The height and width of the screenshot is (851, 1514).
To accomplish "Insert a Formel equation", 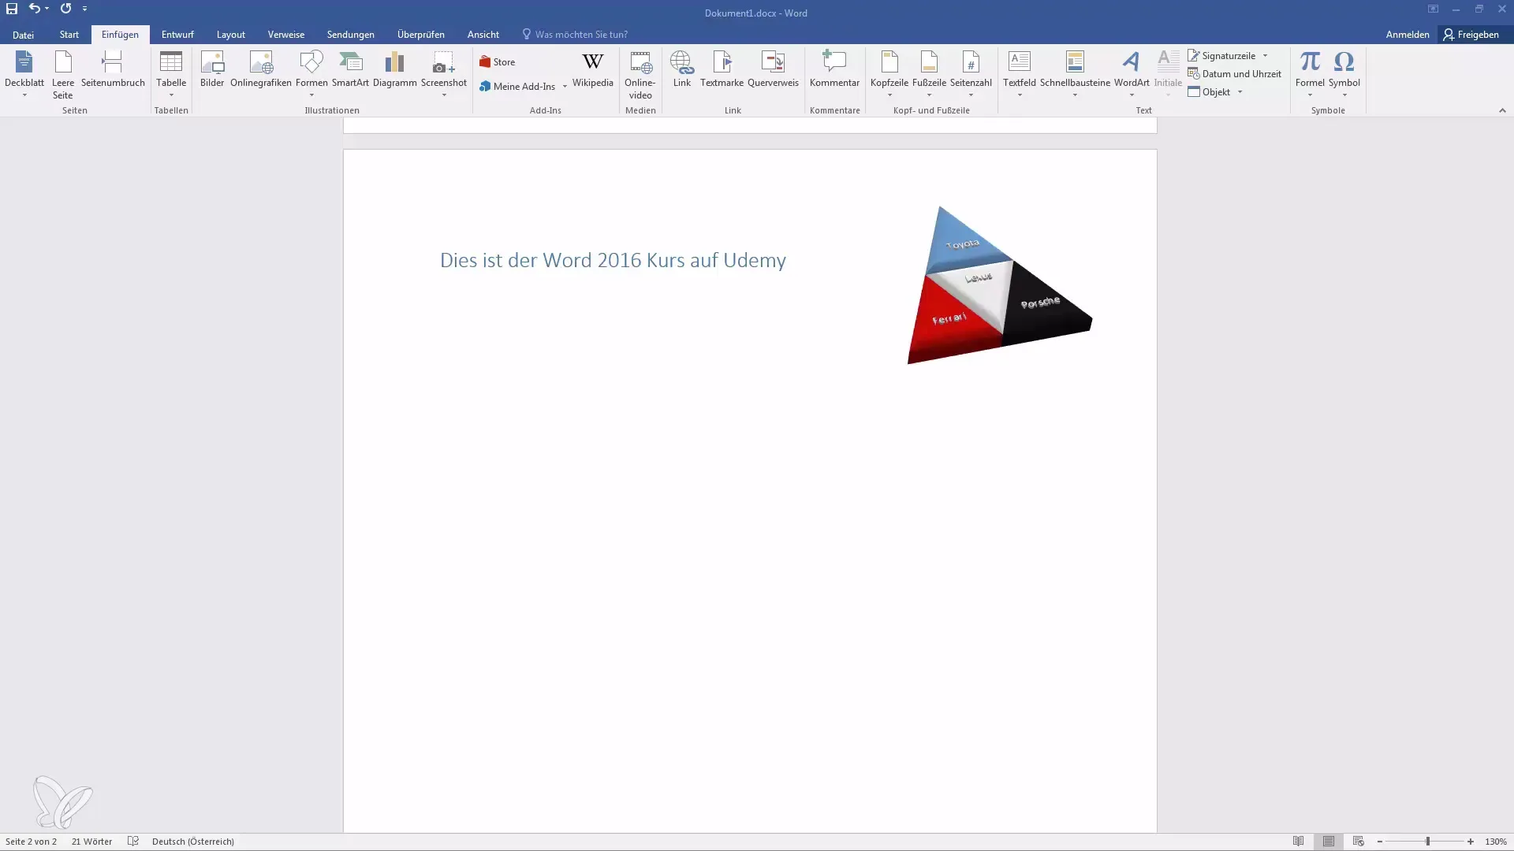I will tap(1310, 74).
